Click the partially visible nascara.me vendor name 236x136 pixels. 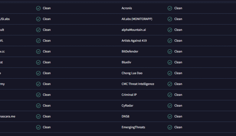click(7, 116)
